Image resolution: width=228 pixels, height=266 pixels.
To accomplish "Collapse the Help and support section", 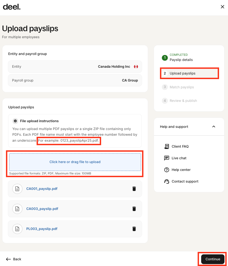I will pos(214,126).
